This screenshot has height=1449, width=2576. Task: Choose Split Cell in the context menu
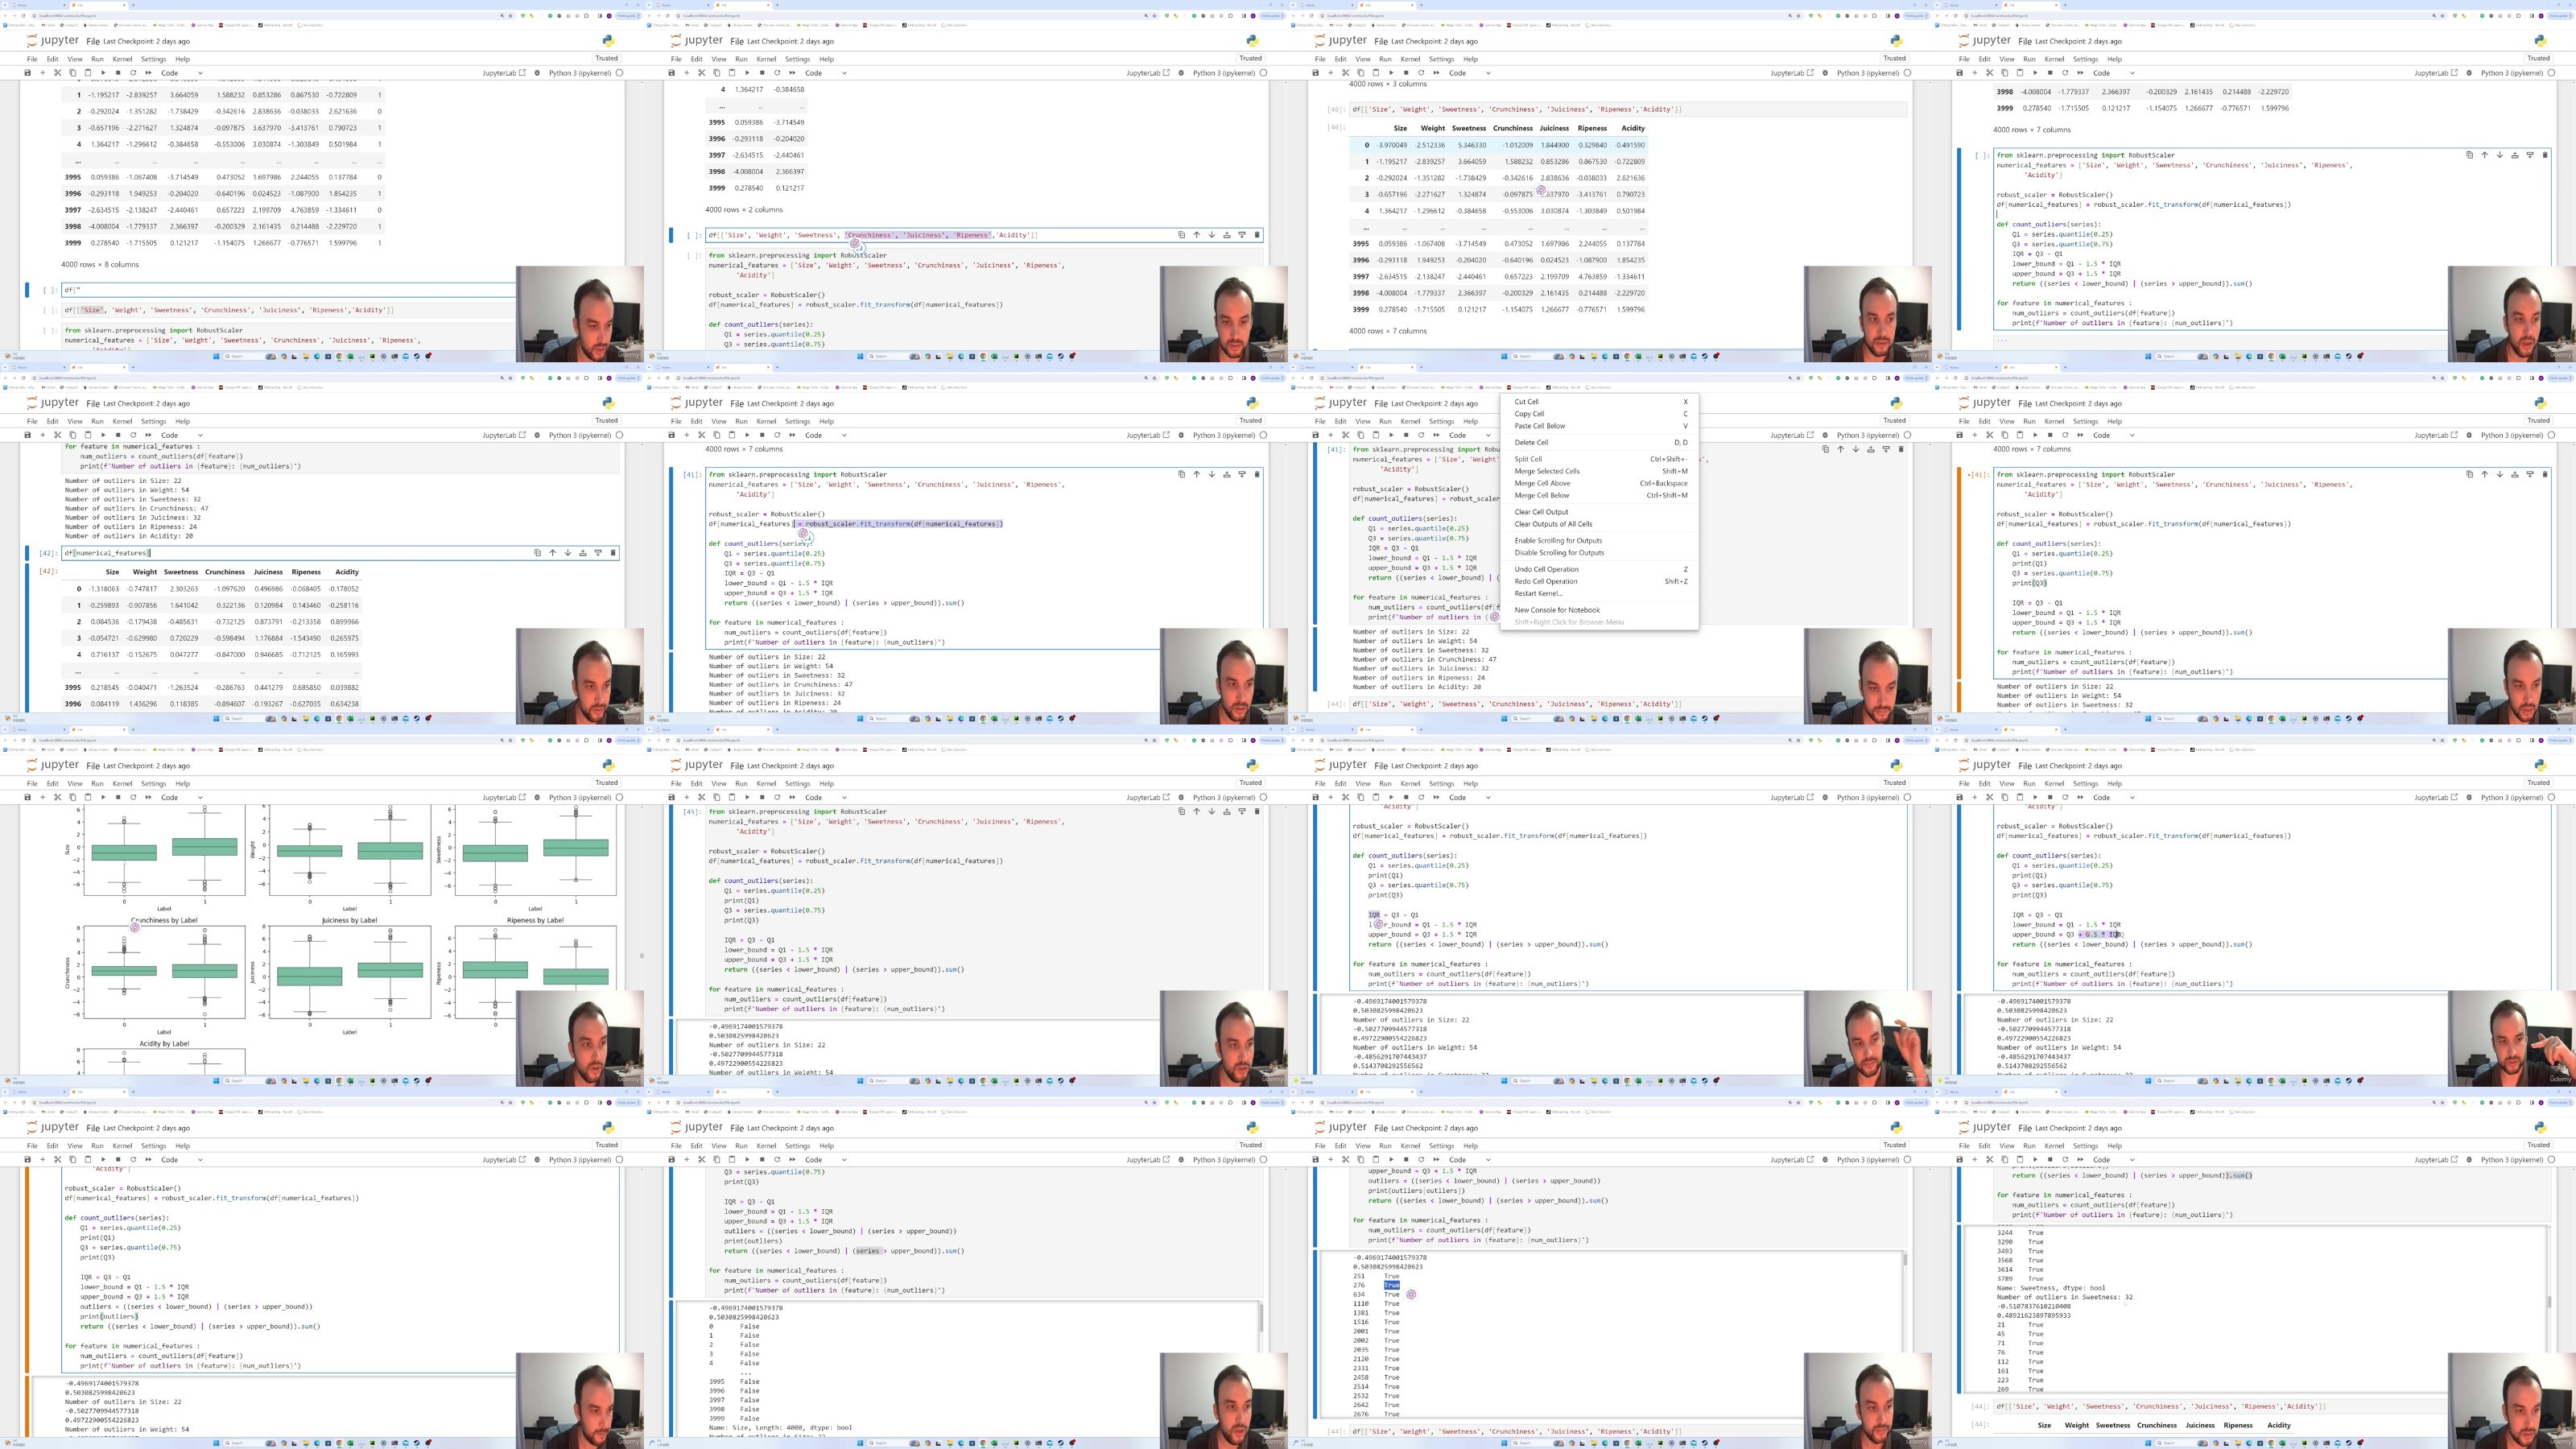1599,459
